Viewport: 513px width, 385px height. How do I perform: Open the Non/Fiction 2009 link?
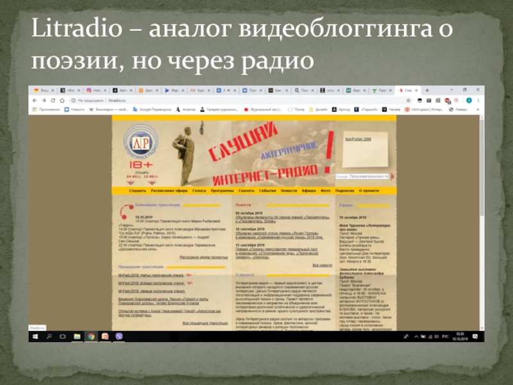pos(358,139)
